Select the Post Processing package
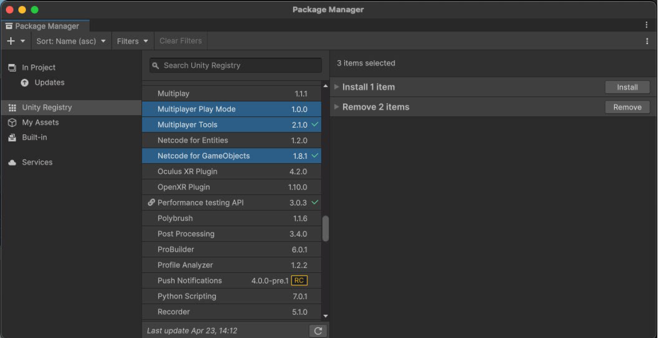This screenshot has width=659, height=338. [232, 234]
